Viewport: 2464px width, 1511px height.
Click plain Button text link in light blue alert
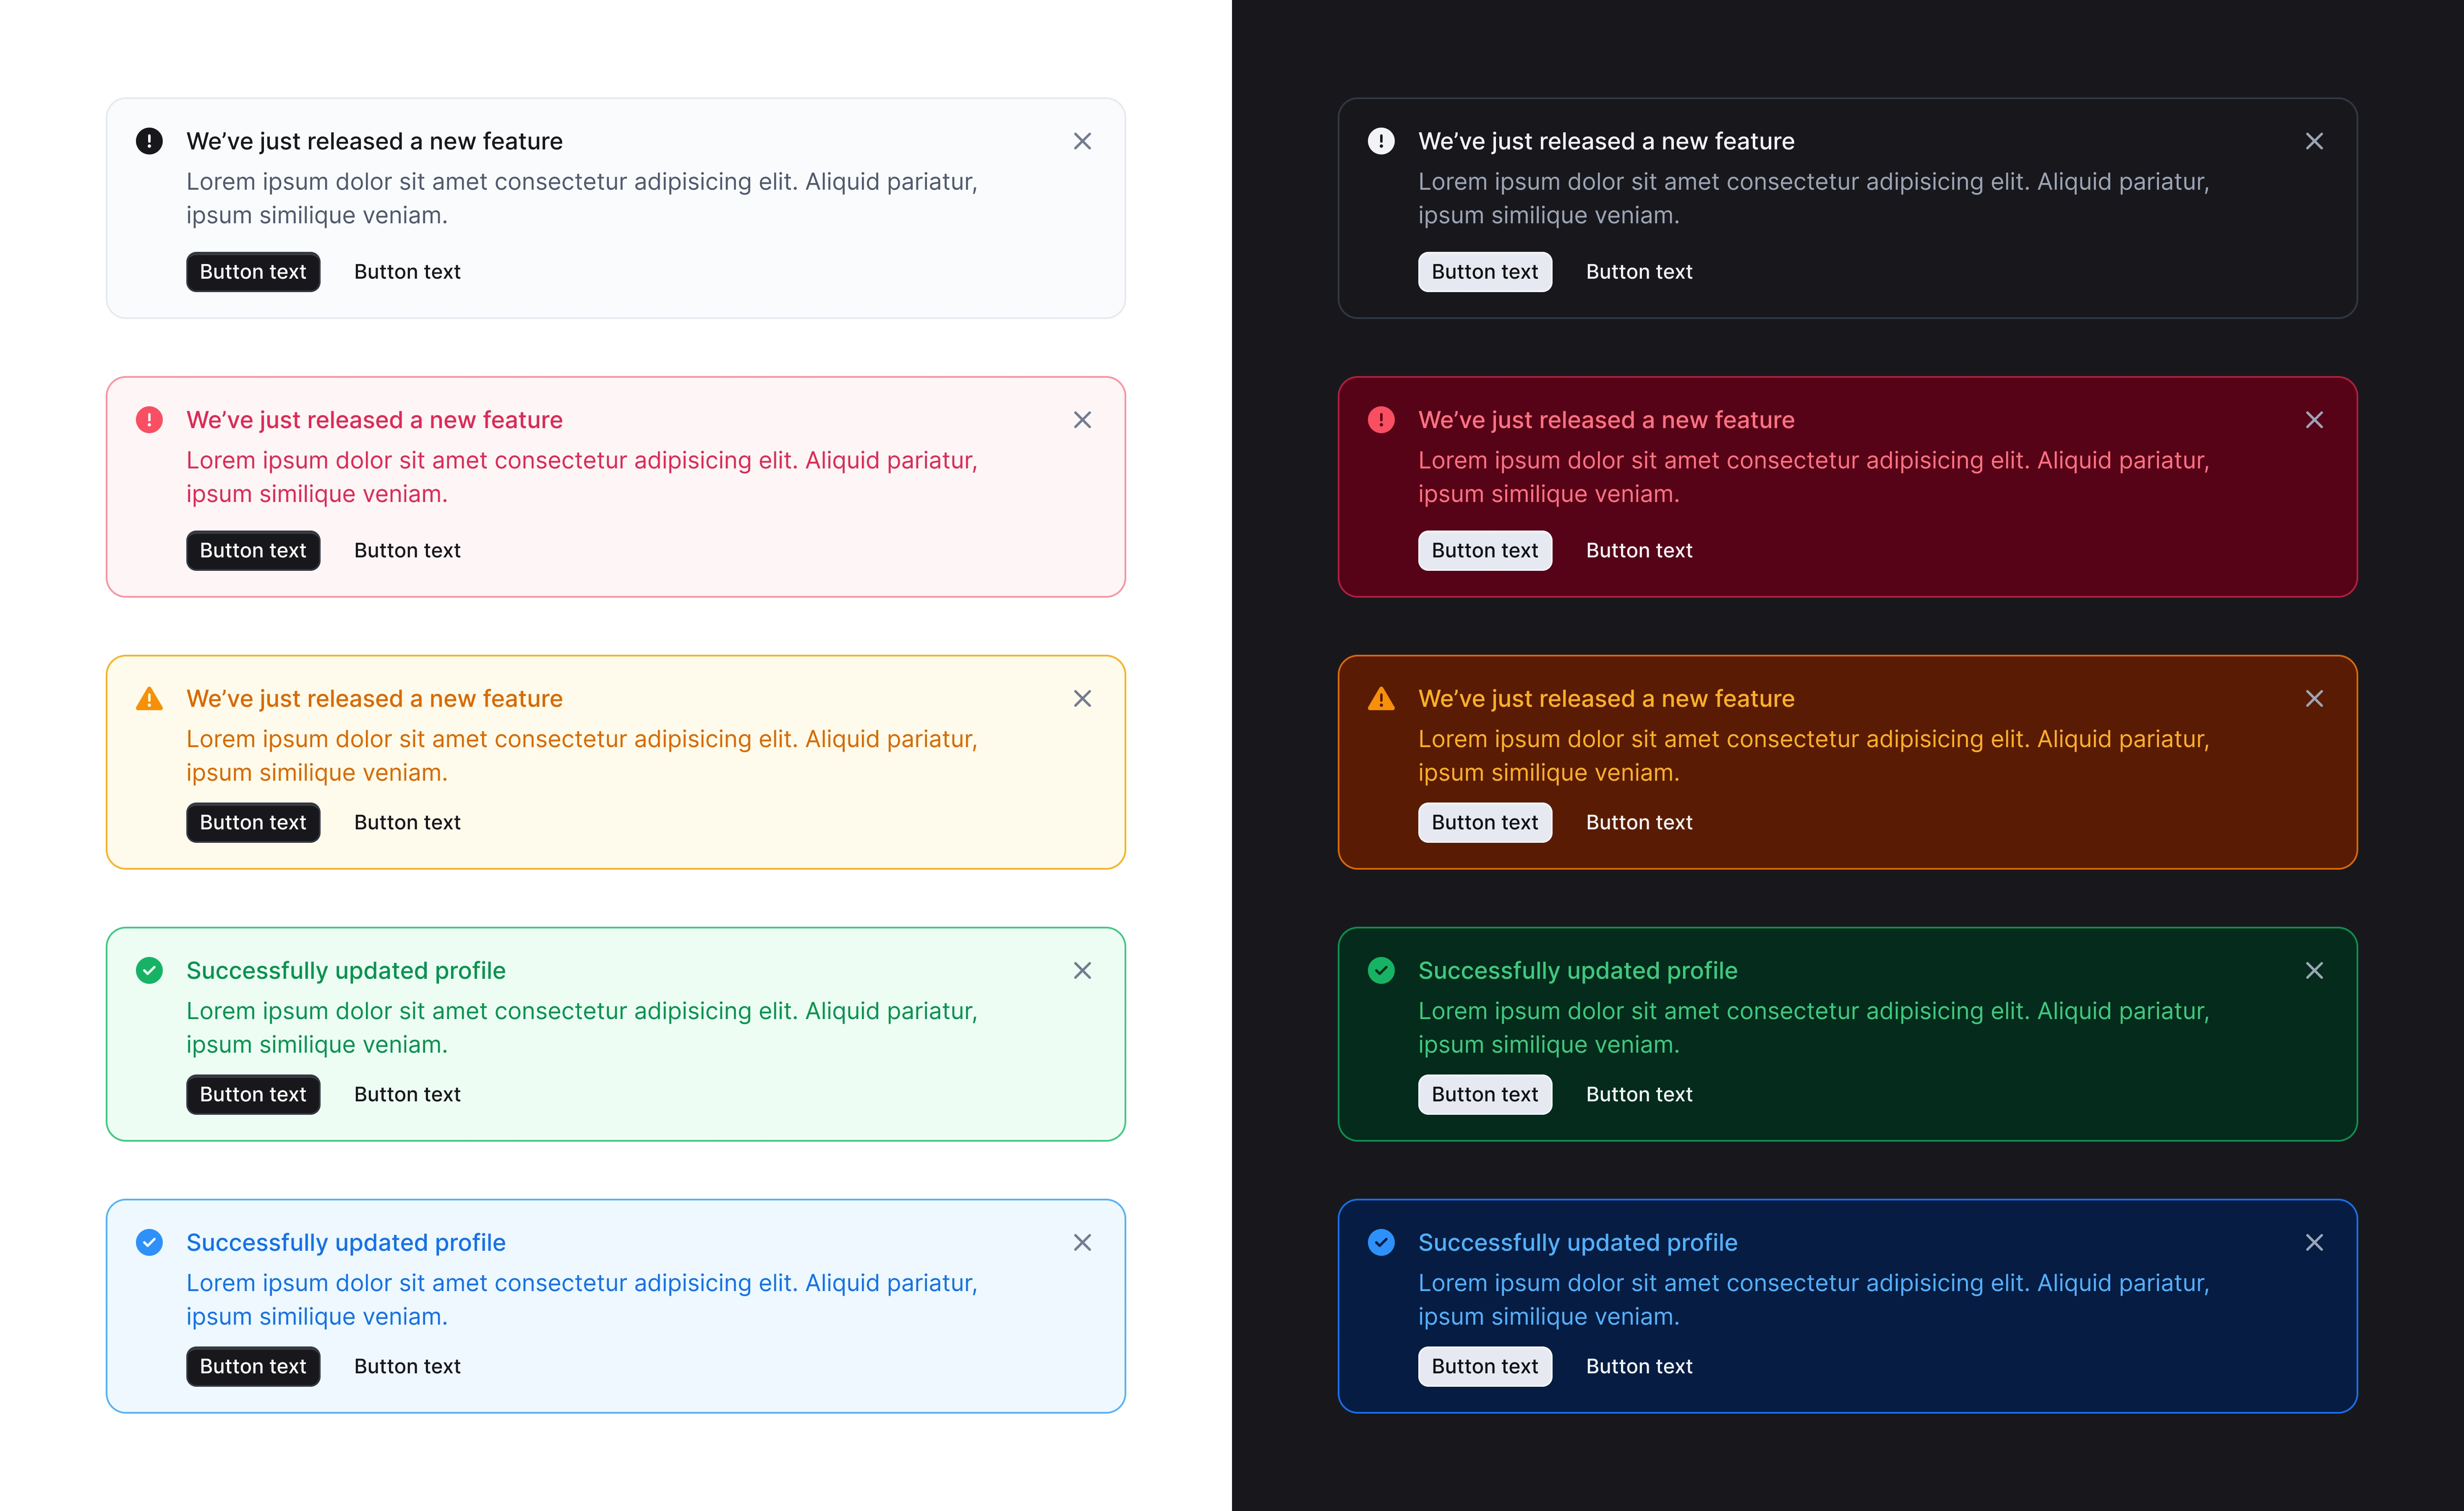(407, 1367)
